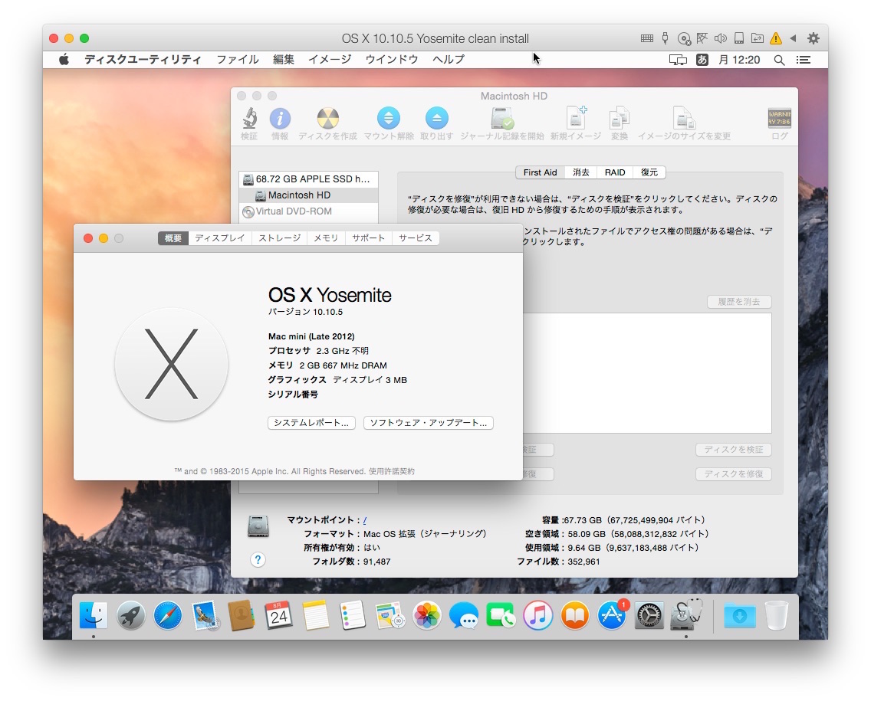The image size is (871, 701).
Task: Click the Burn disc (ディスクを作成) icon
Action: [327, 118]
